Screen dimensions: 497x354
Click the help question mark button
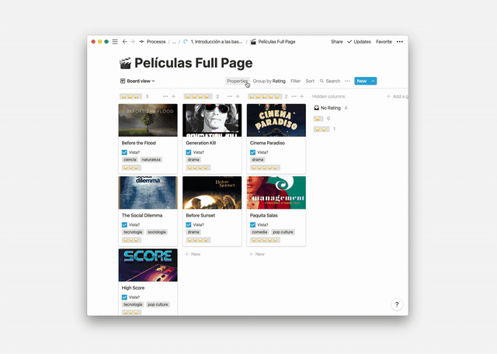click(397, 304)
